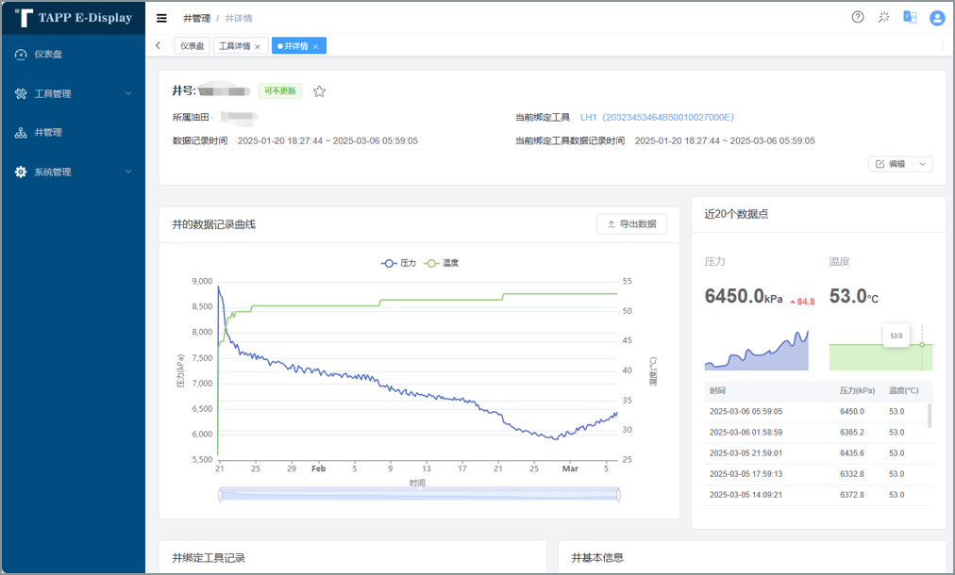This screenshot has width=955, height=575.
Task: Click the 时间 column header
Action: tap(717, 390)
